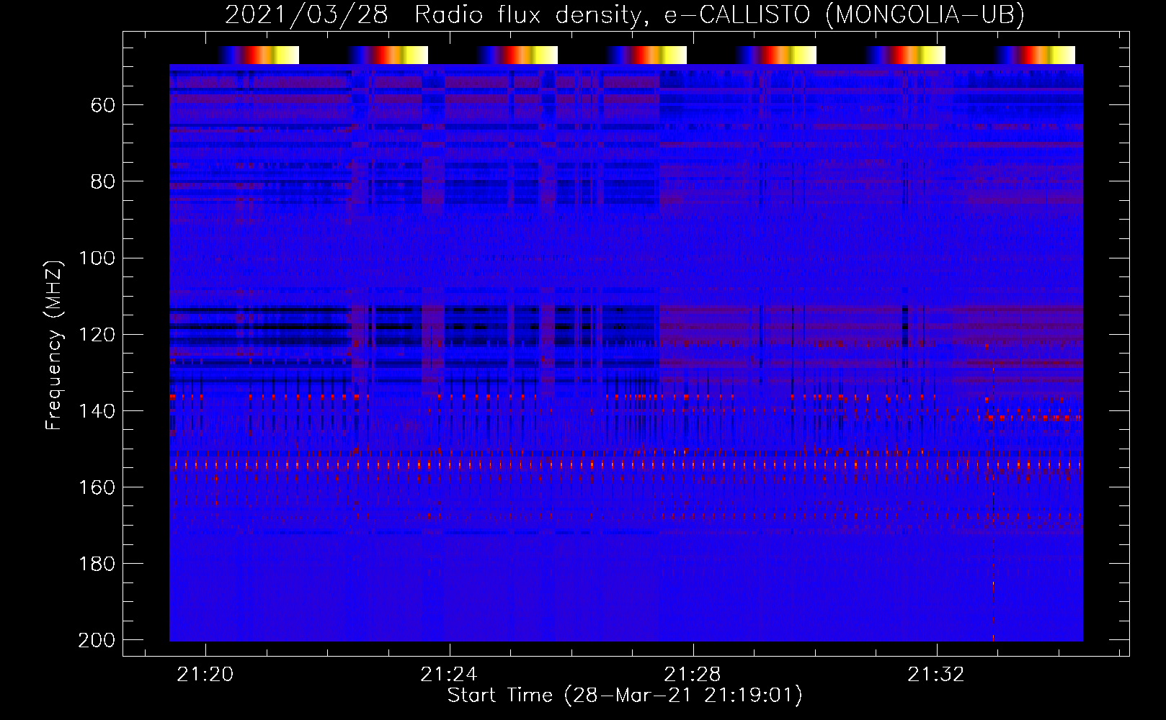Click the 21:28 time tick label
This screenshot has height=720, width=1166.
pyautogui.click(x=693, y=675)
